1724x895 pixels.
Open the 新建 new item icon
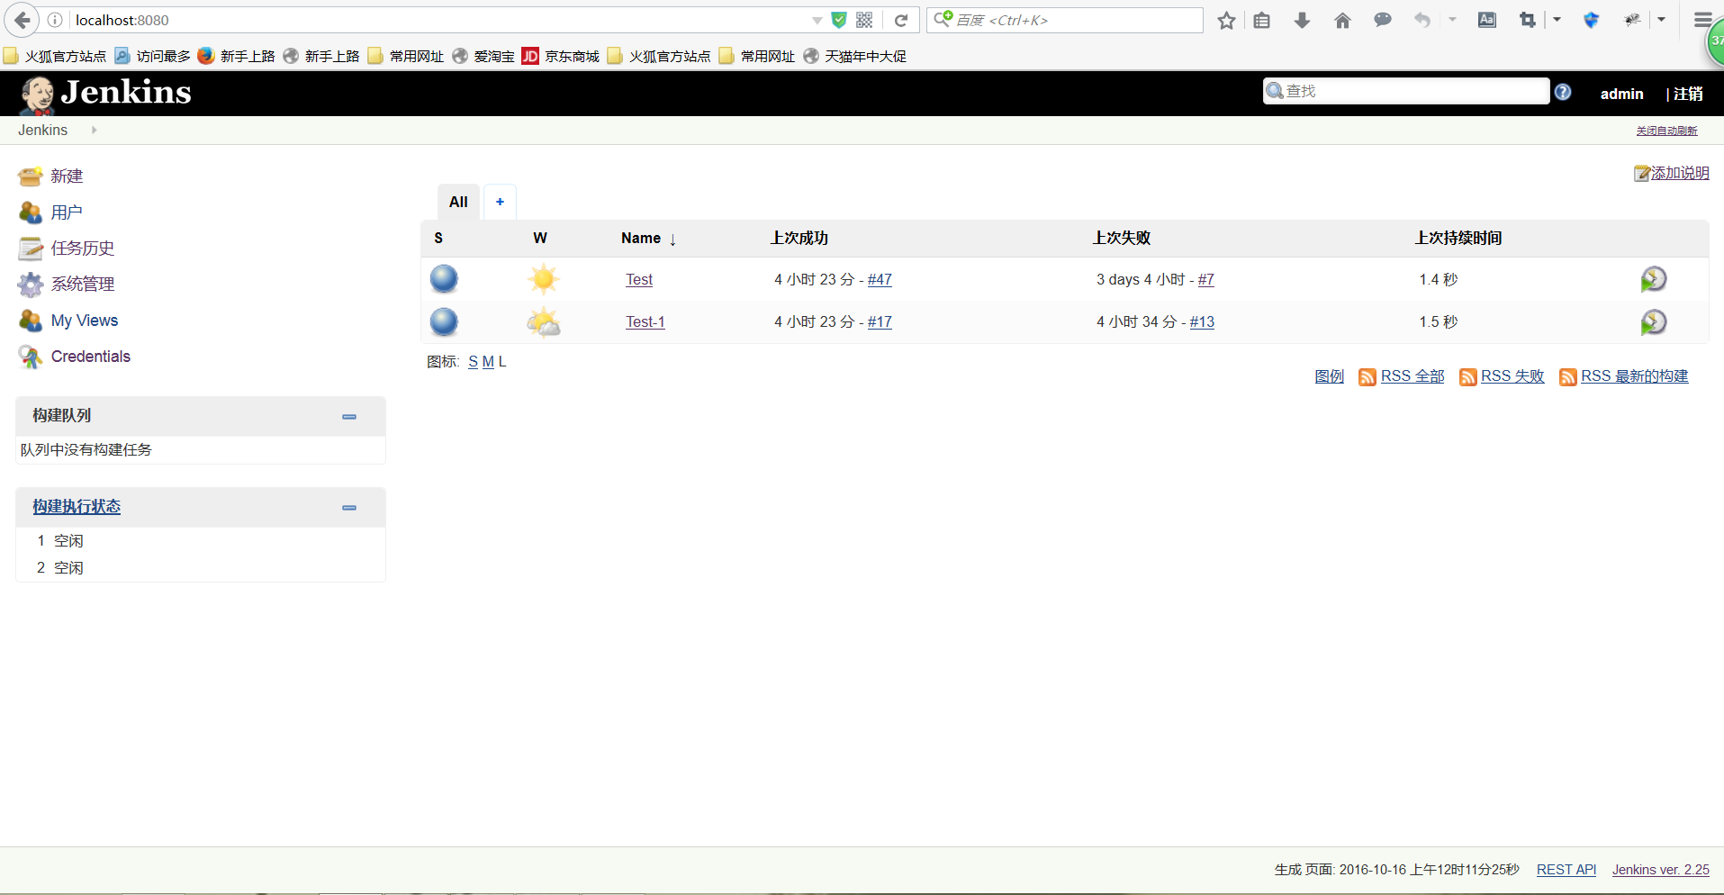(x=30, y=176)
